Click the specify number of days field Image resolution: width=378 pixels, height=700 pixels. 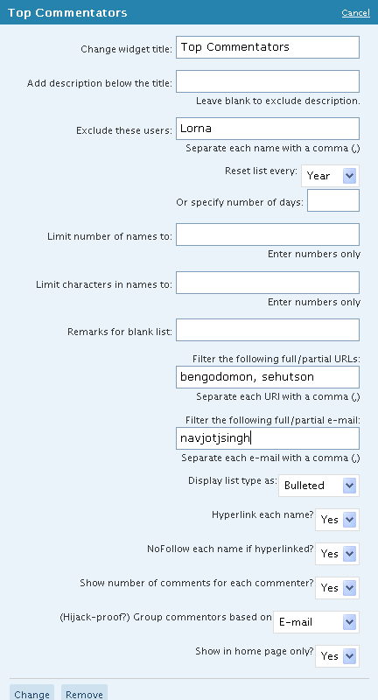[332, 200]
